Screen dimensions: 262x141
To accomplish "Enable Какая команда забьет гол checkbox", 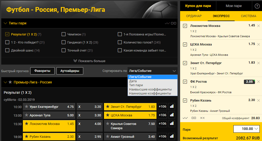I will (x=120, y=50).
